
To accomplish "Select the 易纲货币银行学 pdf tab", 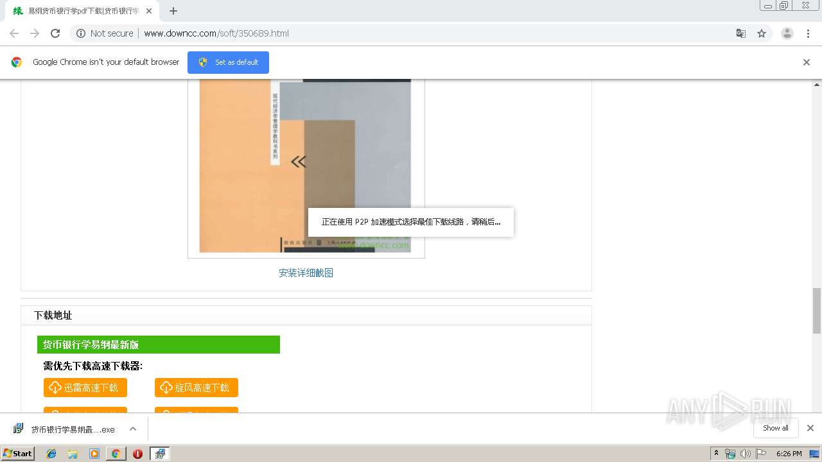I will point(83,11).
